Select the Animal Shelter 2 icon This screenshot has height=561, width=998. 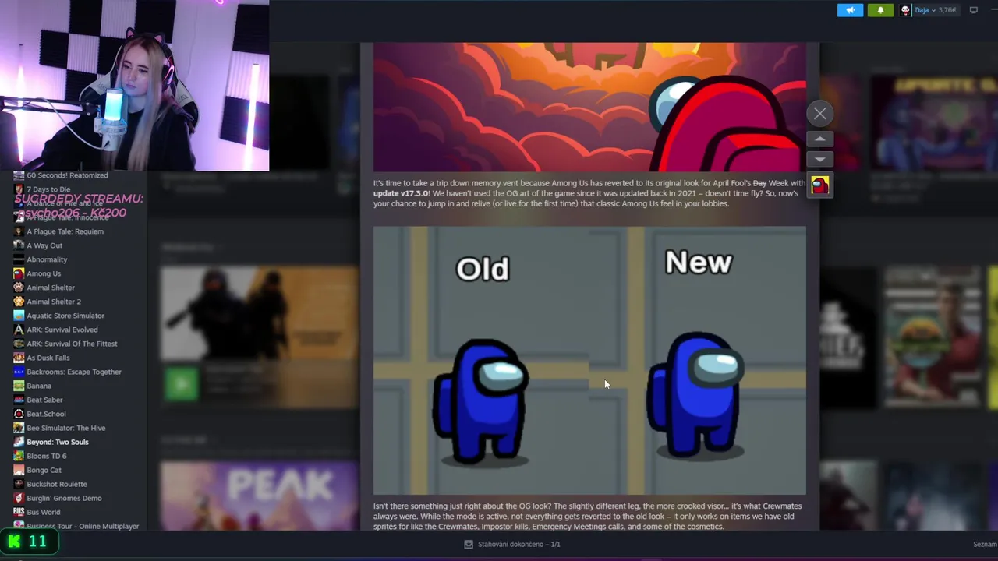pos(19,302)
